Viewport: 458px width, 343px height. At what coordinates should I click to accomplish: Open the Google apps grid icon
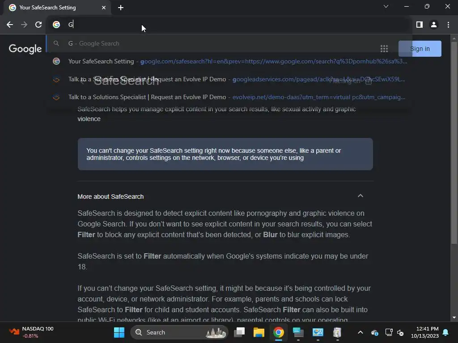pyautogui.click(x=384, y=49)
